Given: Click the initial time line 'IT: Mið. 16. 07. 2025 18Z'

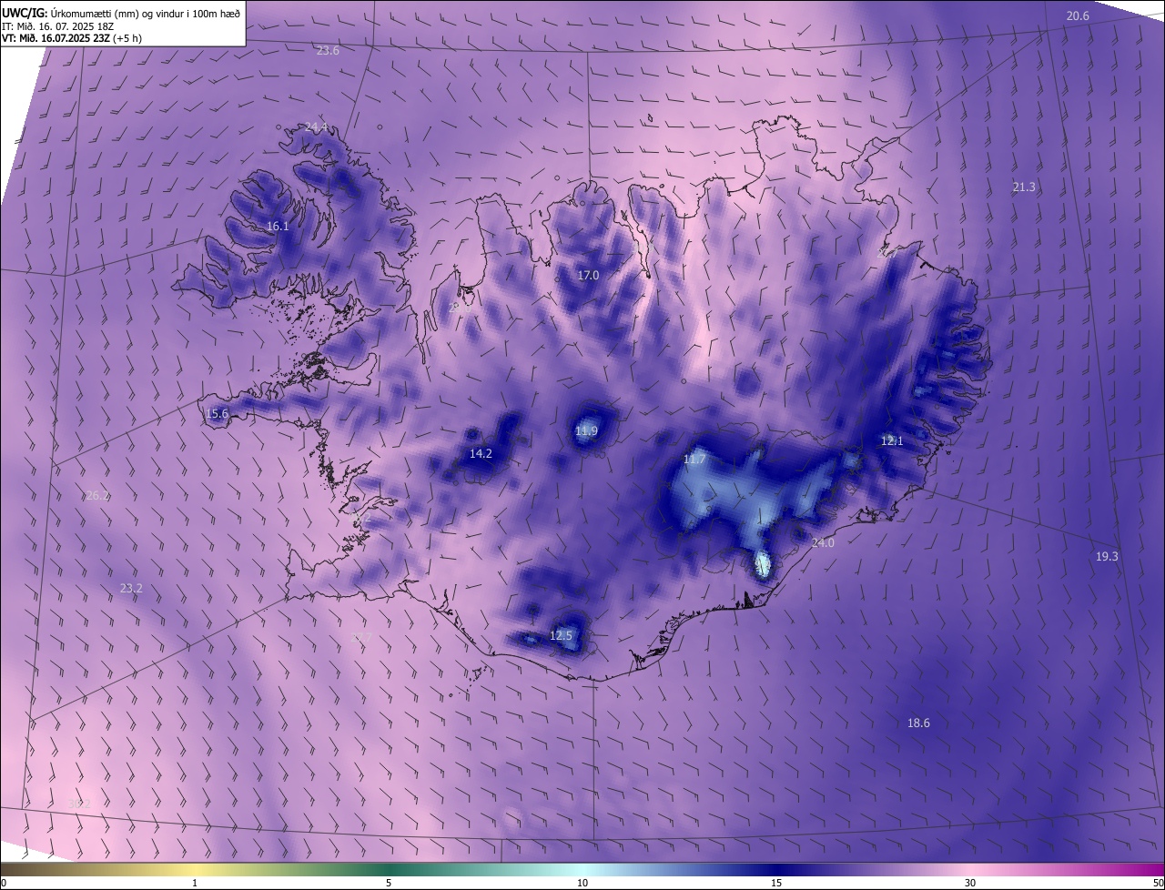Looking at the screenshot, I should (x=58, y=25).
